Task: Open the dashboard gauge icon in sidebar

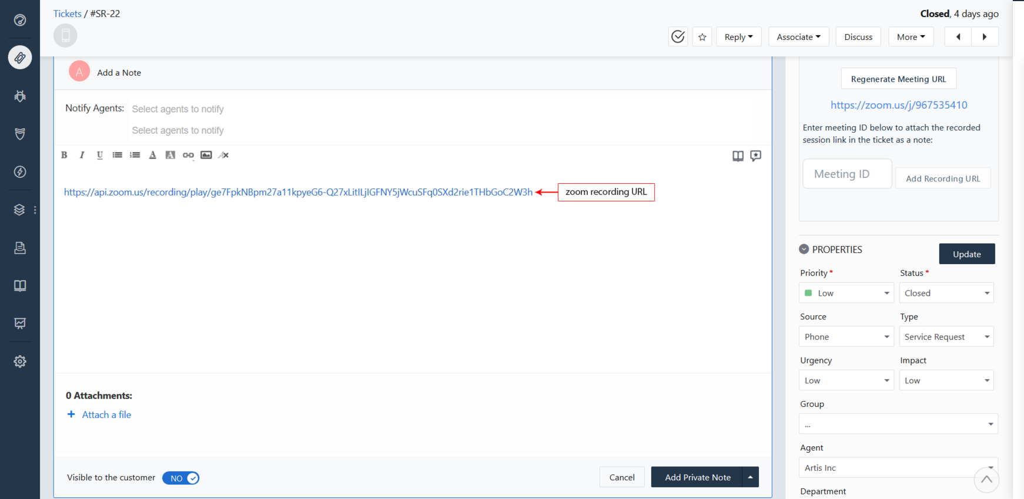Action: click(20, 20)
